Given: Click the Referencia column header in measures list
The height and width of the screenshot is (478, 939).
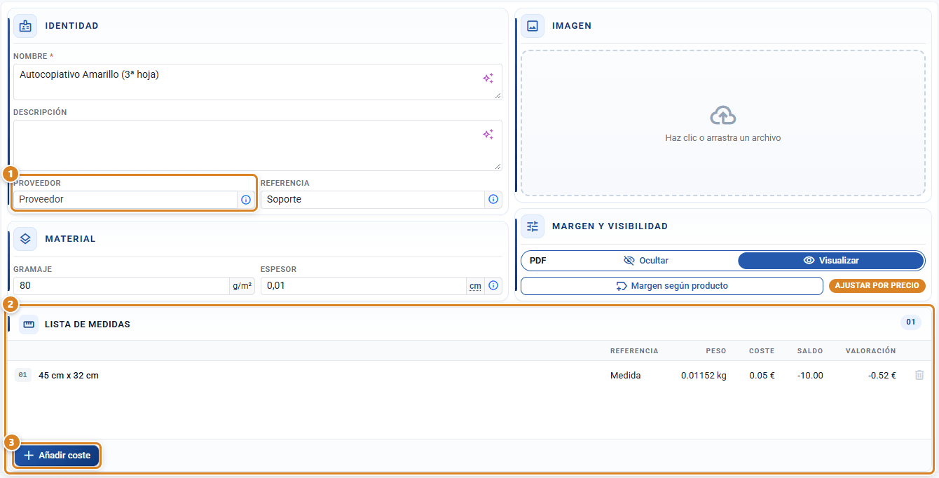Looking at the screenshot, I should point(634,351).
